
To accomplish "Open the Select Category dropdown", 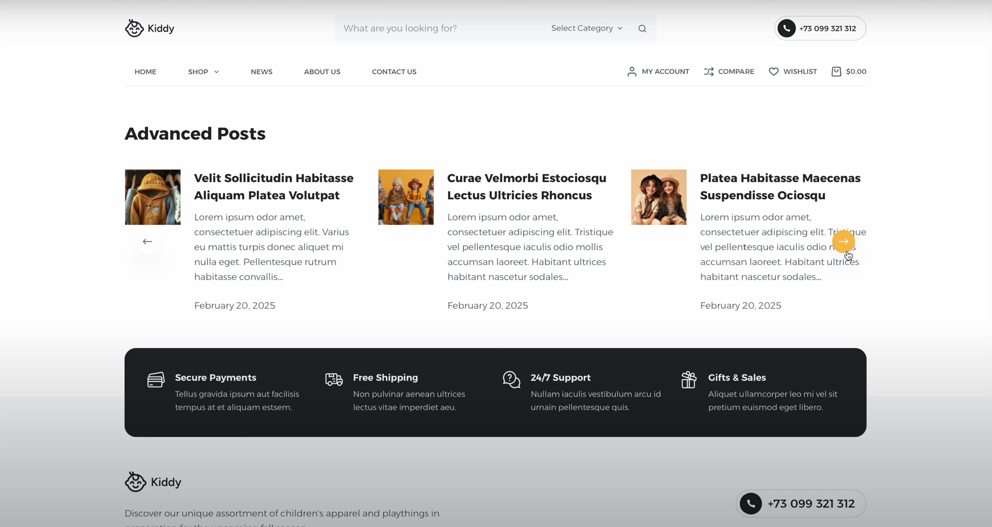I will point(586,28).
